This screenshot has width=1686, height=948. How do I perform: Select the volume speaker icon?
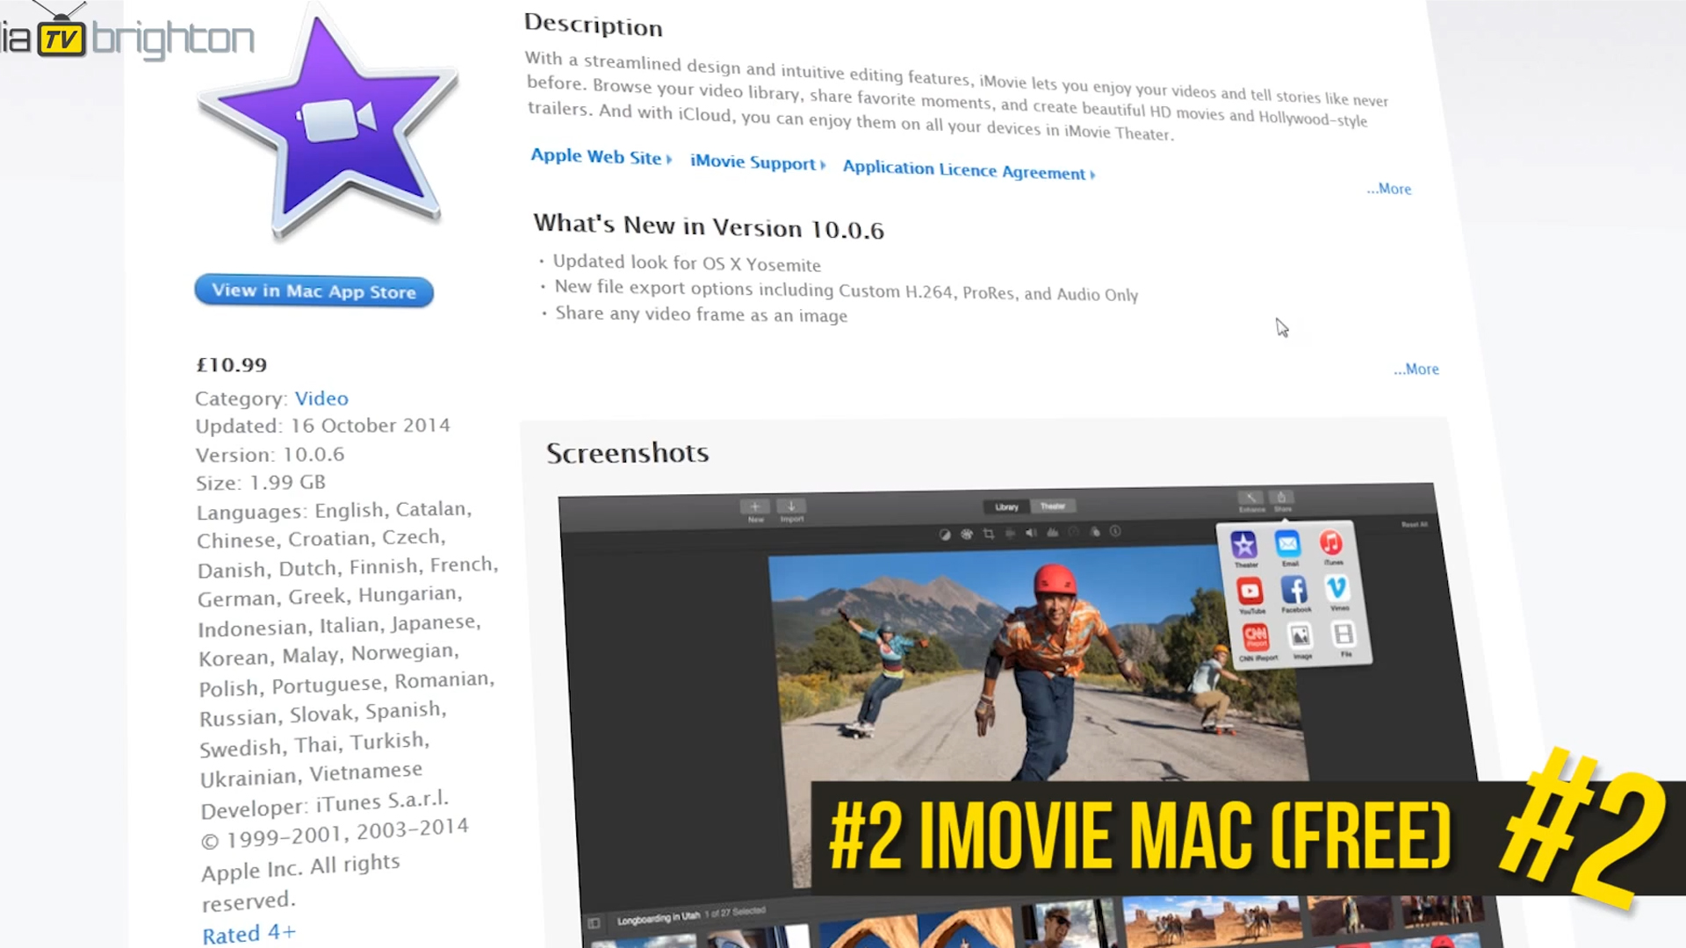click(1031, 533)
